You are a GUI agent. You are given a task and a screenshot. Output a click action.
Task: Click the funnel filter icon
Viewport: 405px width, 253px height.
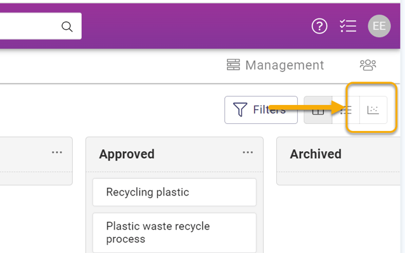tap(240, 109)
